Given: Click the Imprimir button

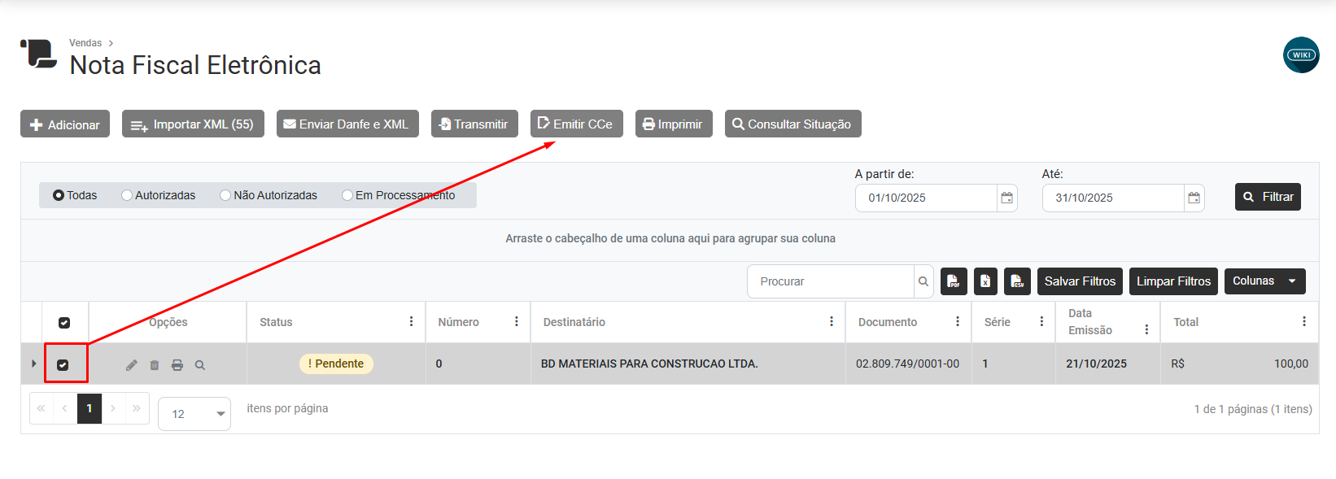Looking at the screenshot, I should pyautogui.click(x=674, y=124).
